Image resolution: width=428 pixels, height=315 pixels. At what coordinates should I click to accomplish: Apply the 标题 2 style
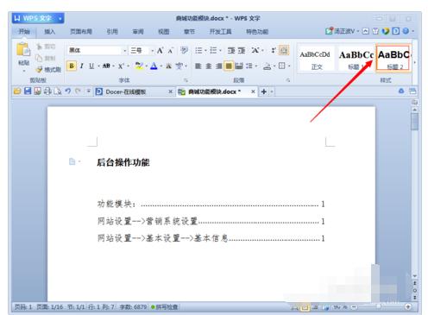[393, 59]
